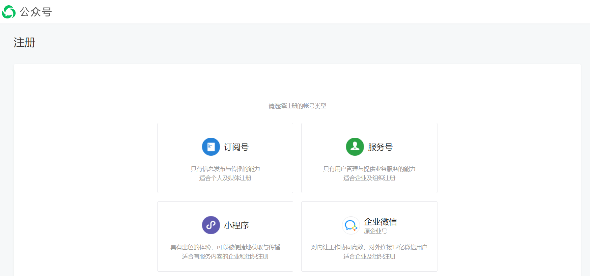
Task: Click the 公众号 header title text
Action: tap(36, 12)
